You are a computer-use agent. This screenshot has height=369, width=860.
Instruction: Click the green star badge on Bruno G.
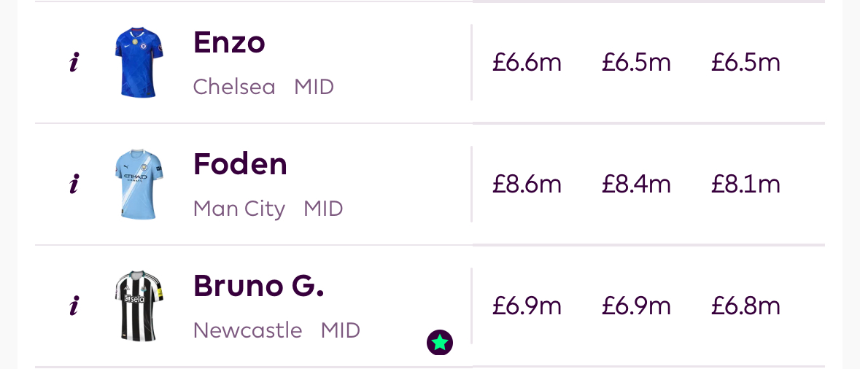tap(440, 342)
